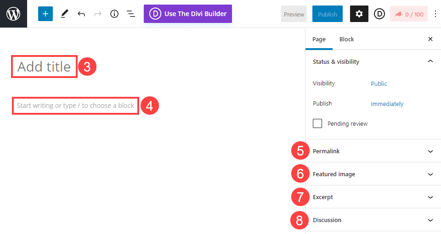Click the Add title field
Viewport: 441px width, 234px height.
[x=44, y=67]
